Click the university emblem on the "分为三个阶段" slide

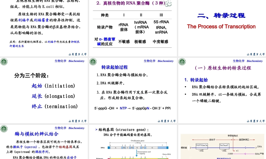(4, 61)
